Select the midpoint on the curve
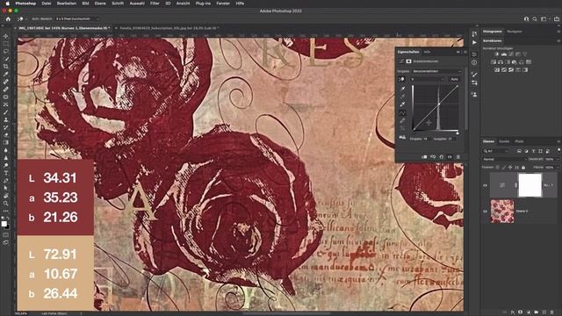This screenshot has width=562, height=316. point(439,104)
